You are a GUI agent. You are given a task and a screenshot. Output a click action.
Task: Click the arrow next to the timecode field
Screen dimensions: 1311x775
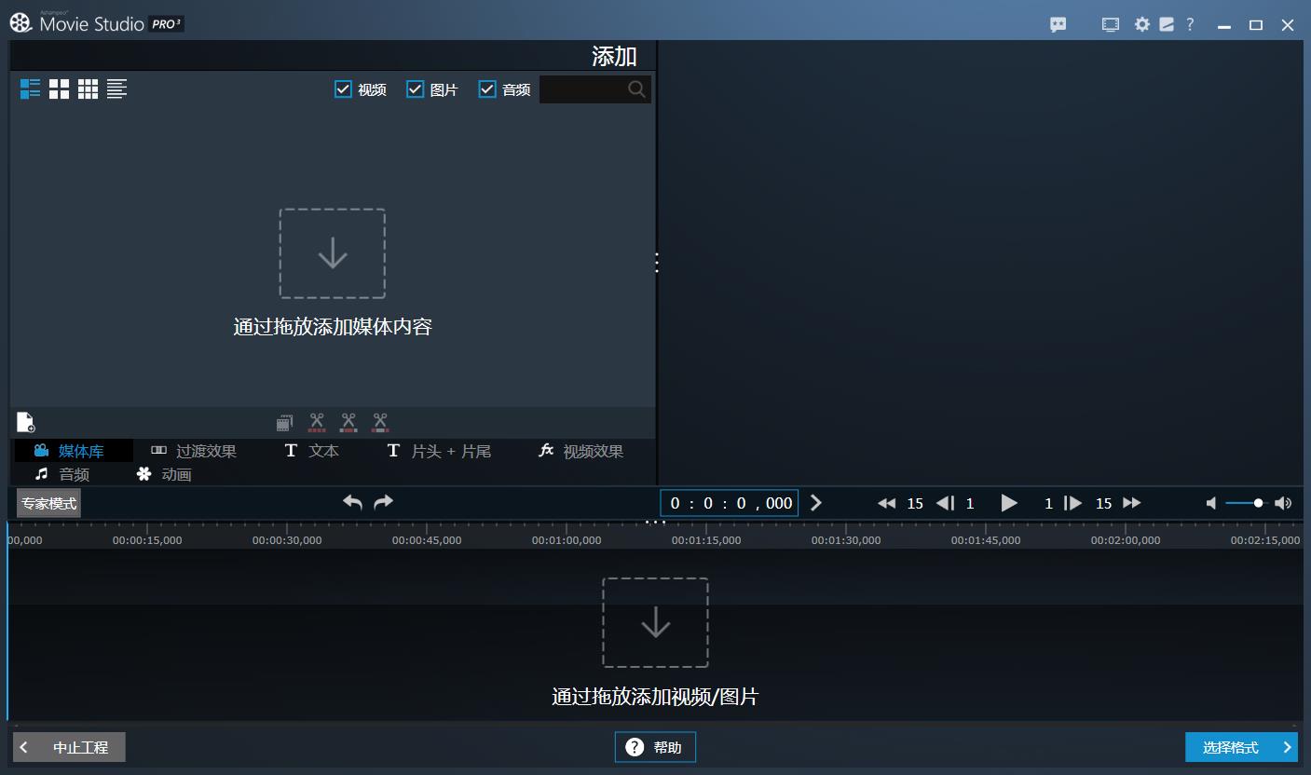(x=816, y=503)
